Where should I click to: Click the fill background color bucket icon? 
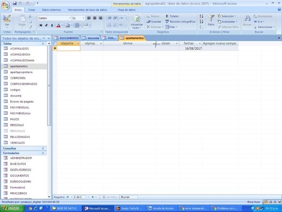(68, 25)
